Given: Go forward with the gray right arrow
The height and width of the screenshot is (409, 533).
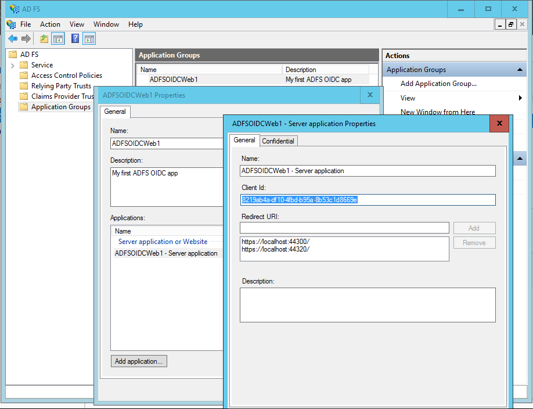Looking at the screenshot, I should pyautogui.click(x=26, y=39).
